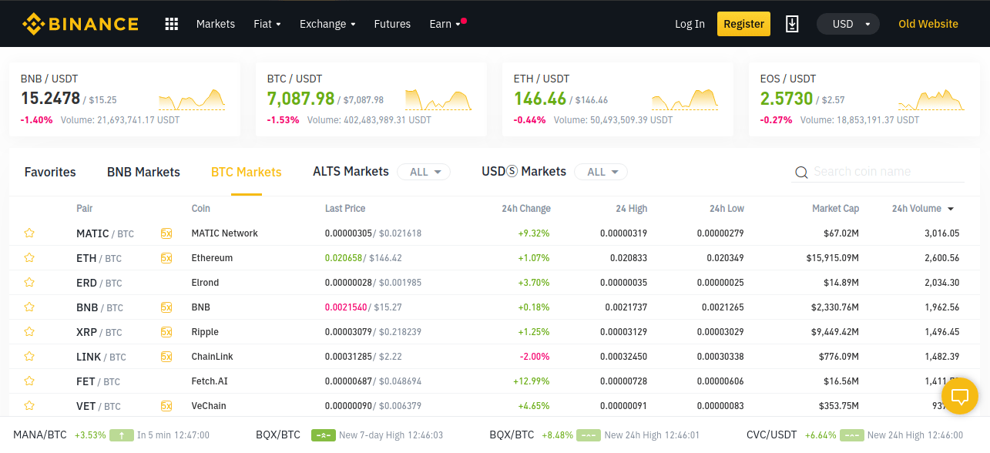990x453 pixels.
Task: Open 5x margin trading for BNB/BTC
Action: (x=167, y=307)
